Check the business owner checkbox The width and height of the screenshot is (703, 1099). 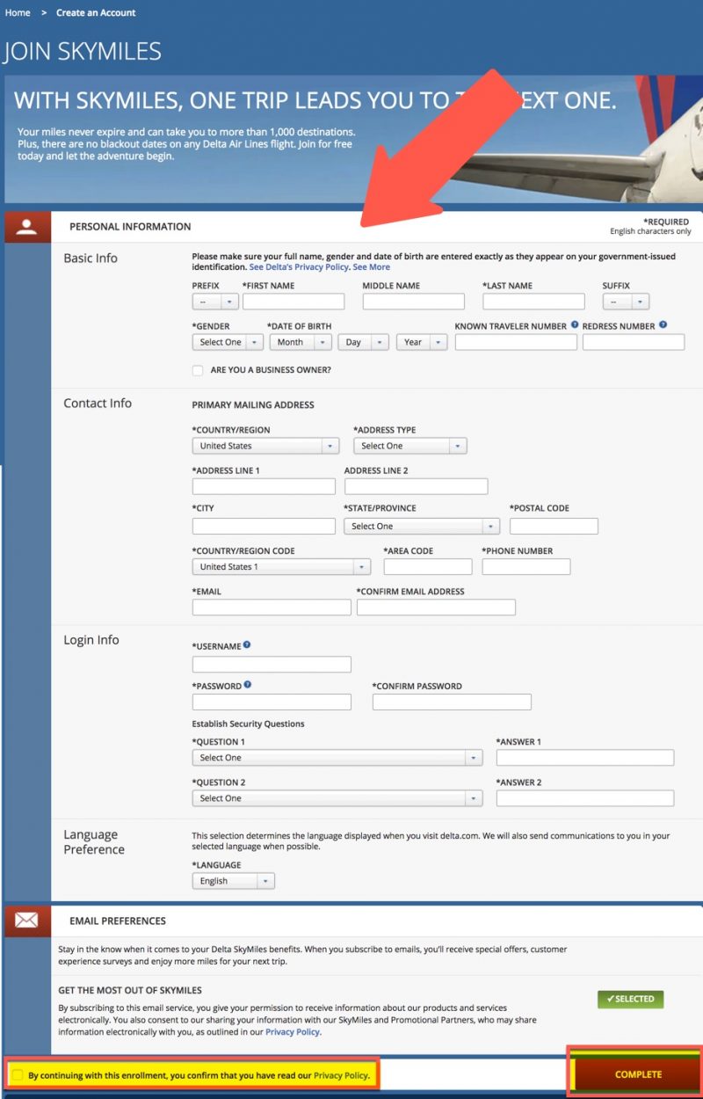[x=198, y=370]
